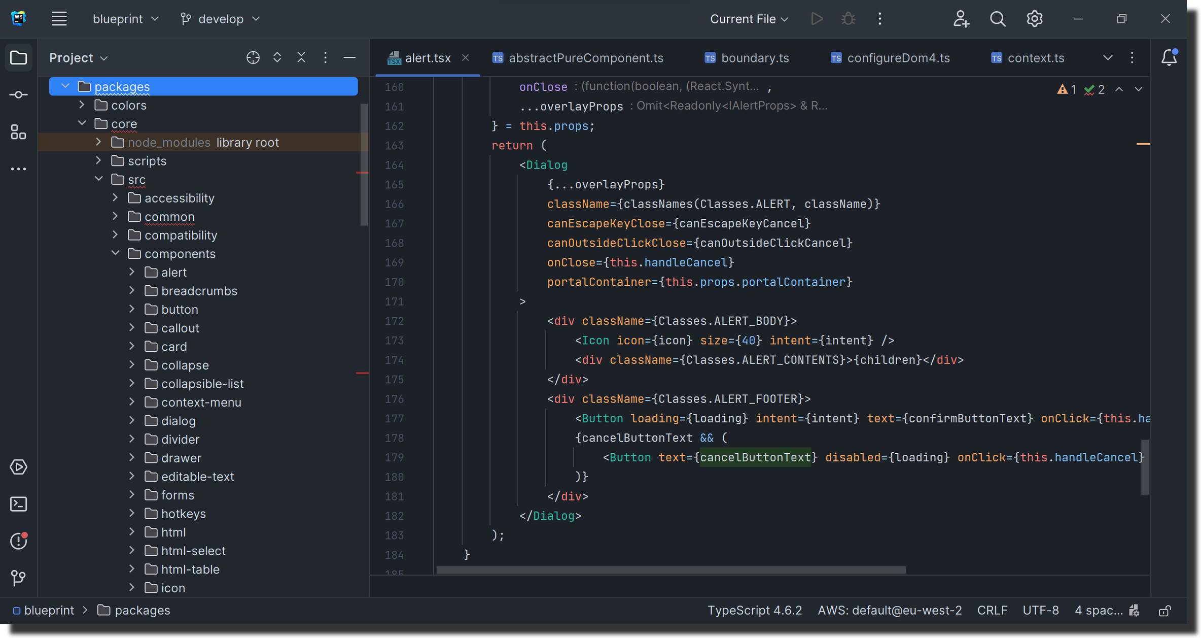
Task: Collapse all project tree nodes
Action: coord(301,58)
